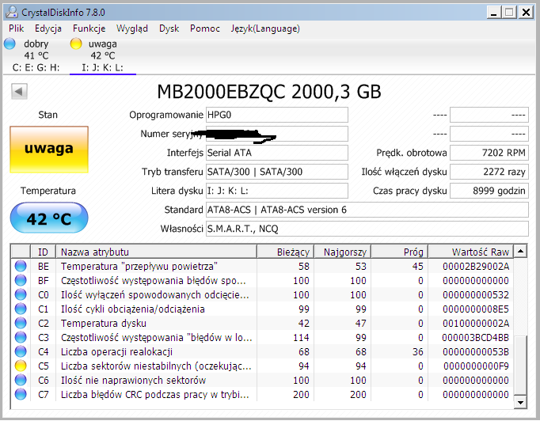Open the Edycja menu
540x436 pixels.
point(48,28)
